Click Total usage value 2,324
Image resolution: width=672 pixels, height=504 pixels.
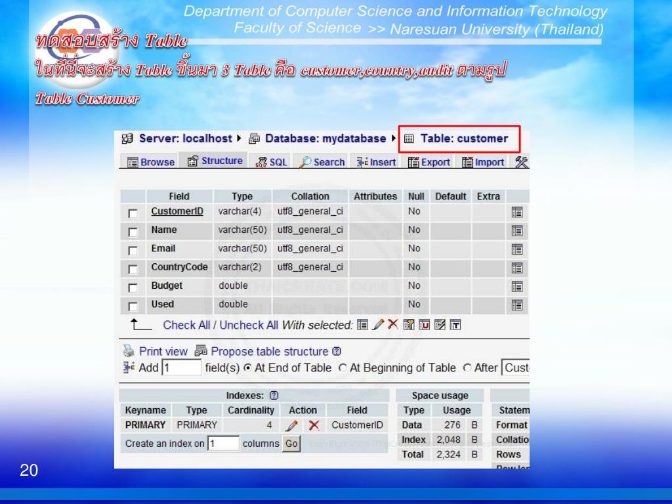tap(448, 454)
